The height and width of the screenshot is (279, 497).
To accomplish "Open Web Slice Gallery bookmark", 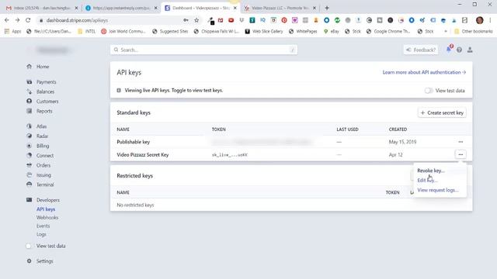I will 264,31.
